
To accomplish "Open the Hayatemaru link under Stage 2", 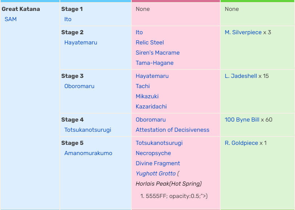I will (81, 43).
